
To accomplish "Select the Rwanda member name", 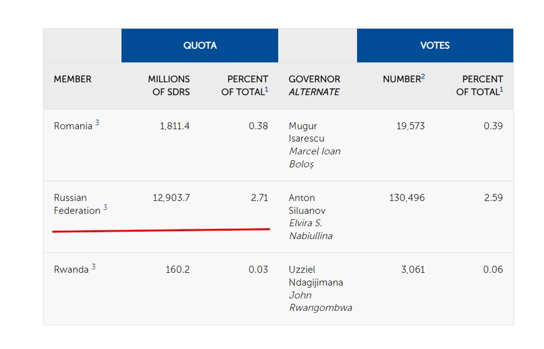I will (71, 270).
